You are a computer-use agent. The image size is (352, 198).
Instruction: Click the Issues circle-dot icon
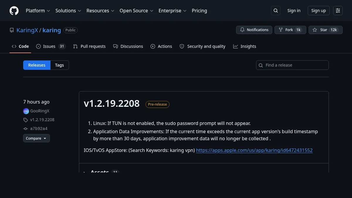(x=38, y=46)
